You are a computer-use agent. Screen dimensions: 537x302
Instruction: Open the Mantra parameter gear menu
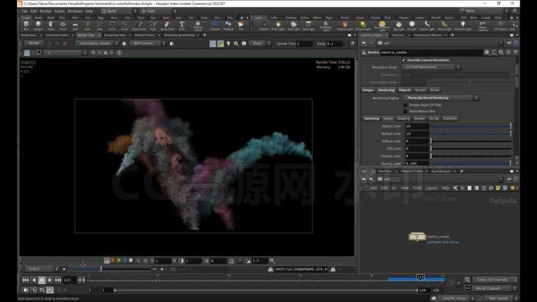(x=487, y=52)
